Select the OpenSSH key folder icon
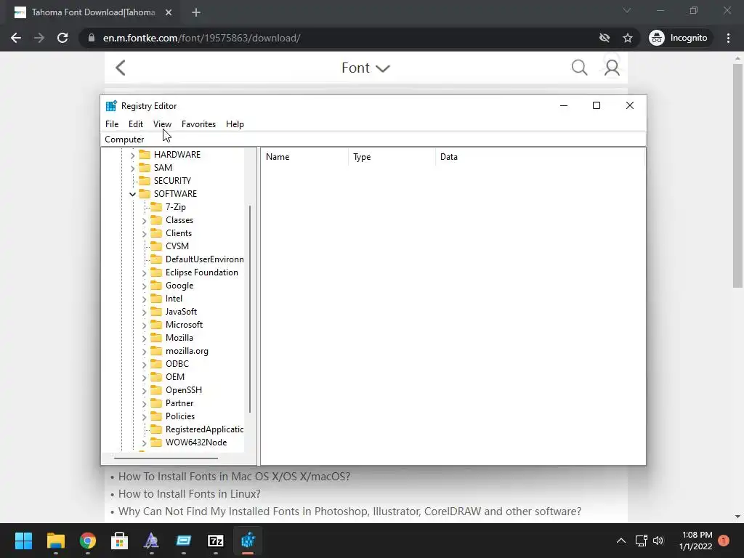The width and height of the screenshot is (744, 558). 156,390
